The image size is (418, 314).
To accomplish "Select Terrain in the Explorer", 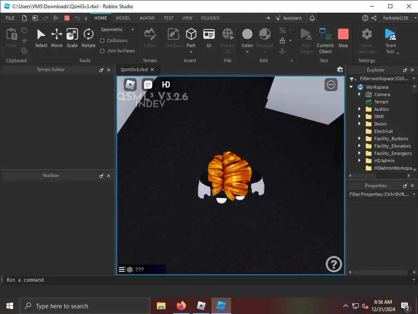I will coord(381,102).
